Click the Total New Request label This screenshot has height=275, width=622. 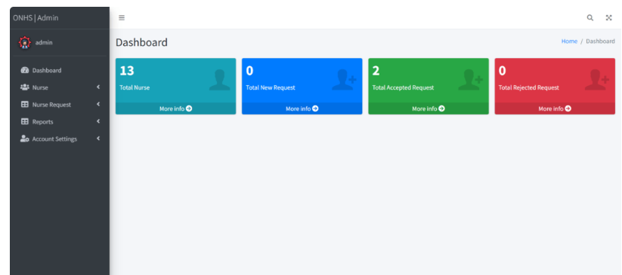[271, 88]
